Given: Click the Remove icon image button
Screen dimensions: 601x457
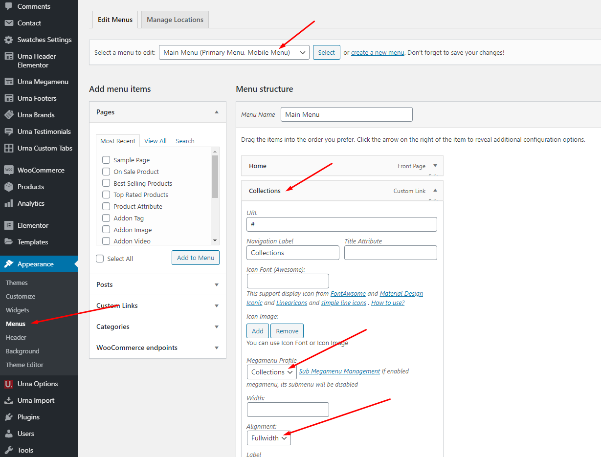Looking at the screenshot, I should click(x=287, y=331).
